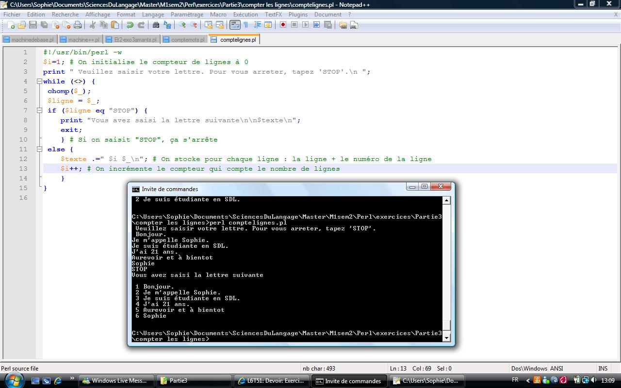Toggle word wrap in the toolbar

(x=235, y=25)
